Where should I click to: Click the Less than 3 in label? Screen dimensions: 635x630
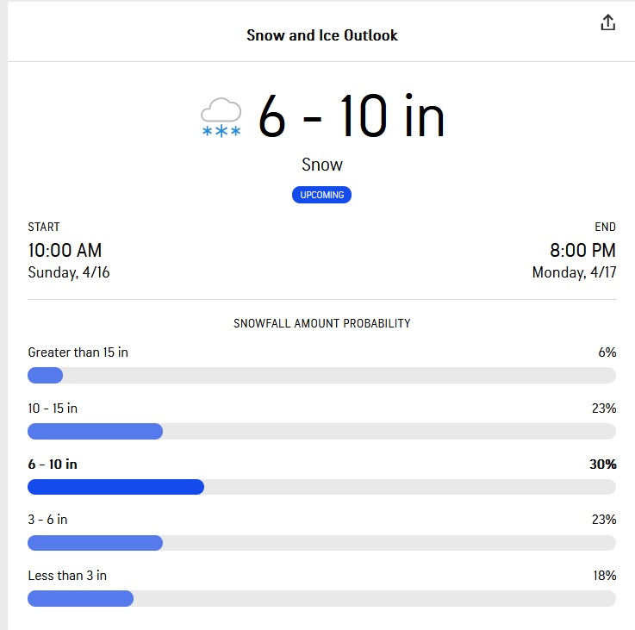[x=67, y=576]
